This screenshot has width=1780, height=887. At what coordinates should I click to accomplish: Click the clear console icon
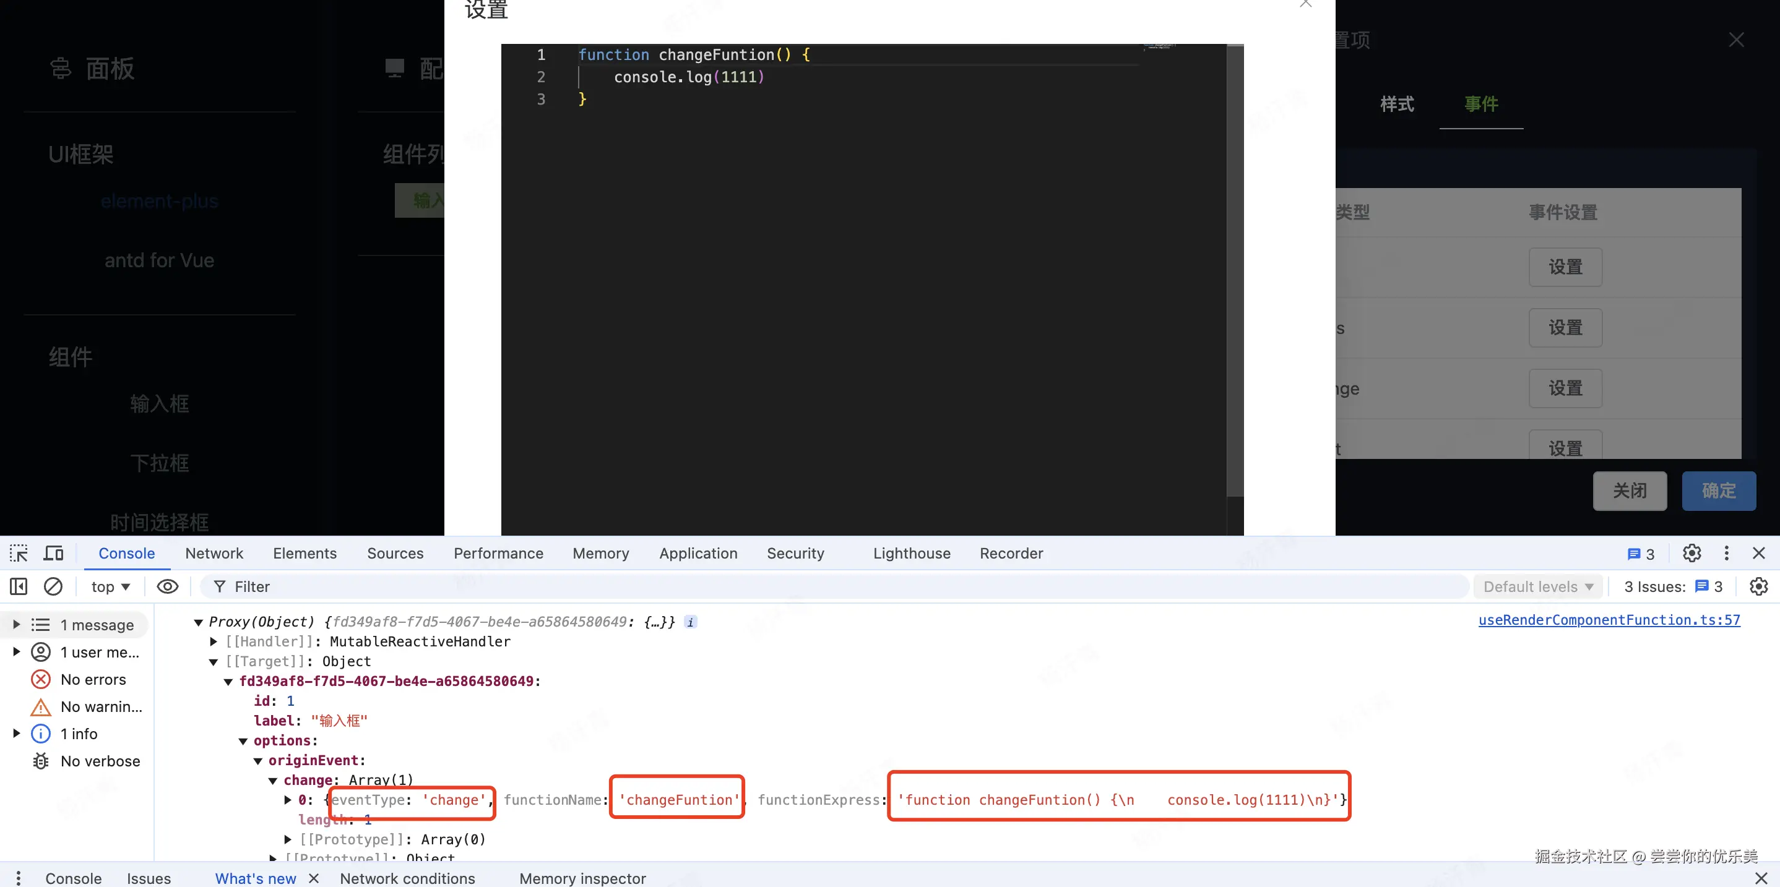pyautogui.click(x=53, y=586)
